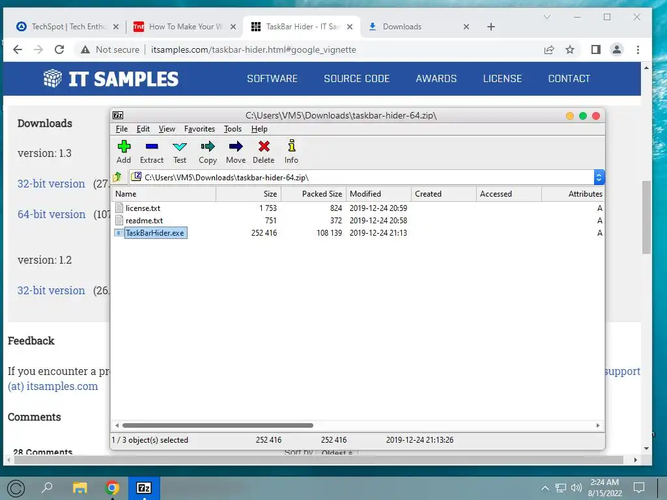Open the Edit menu in 7-Zip
The image size is (667, 500).
(143, 129)
